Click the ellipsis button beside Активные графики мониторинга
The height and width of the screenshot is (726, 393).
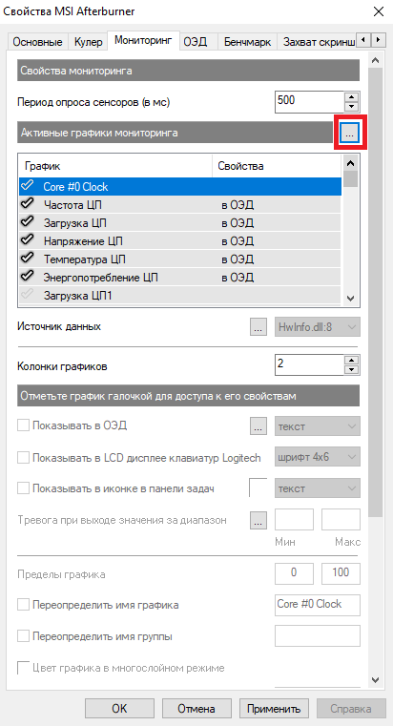350,134
